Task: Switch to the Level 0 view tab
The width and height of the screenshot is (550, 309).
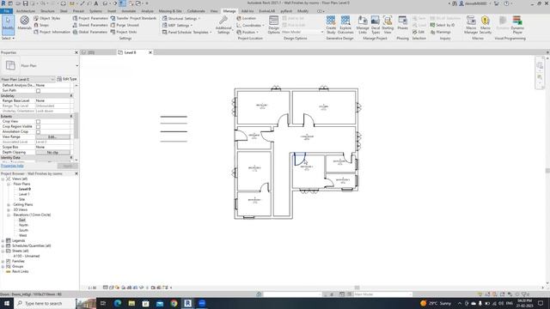Action: point(130,52)
